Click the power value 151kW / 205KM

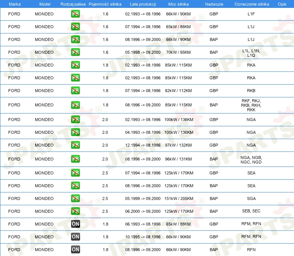click(179, 198)
